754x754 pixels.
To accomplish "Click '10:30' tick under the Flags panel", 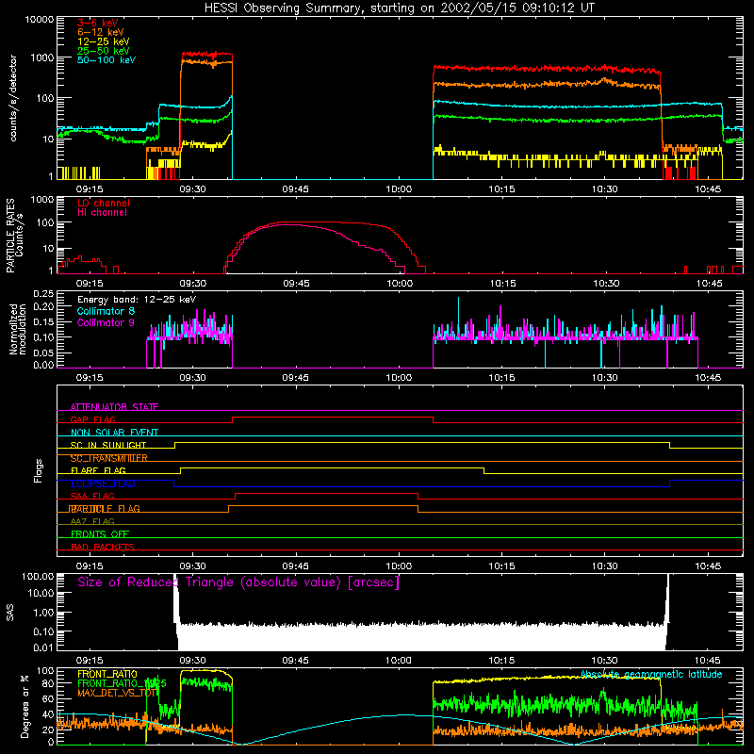I will [x=604, y=566].
